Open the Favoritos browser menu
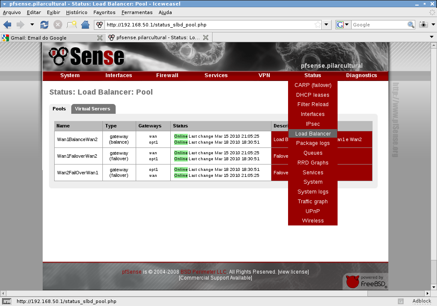The height and width of the screenshot is (306, 437). pos(104,12)
